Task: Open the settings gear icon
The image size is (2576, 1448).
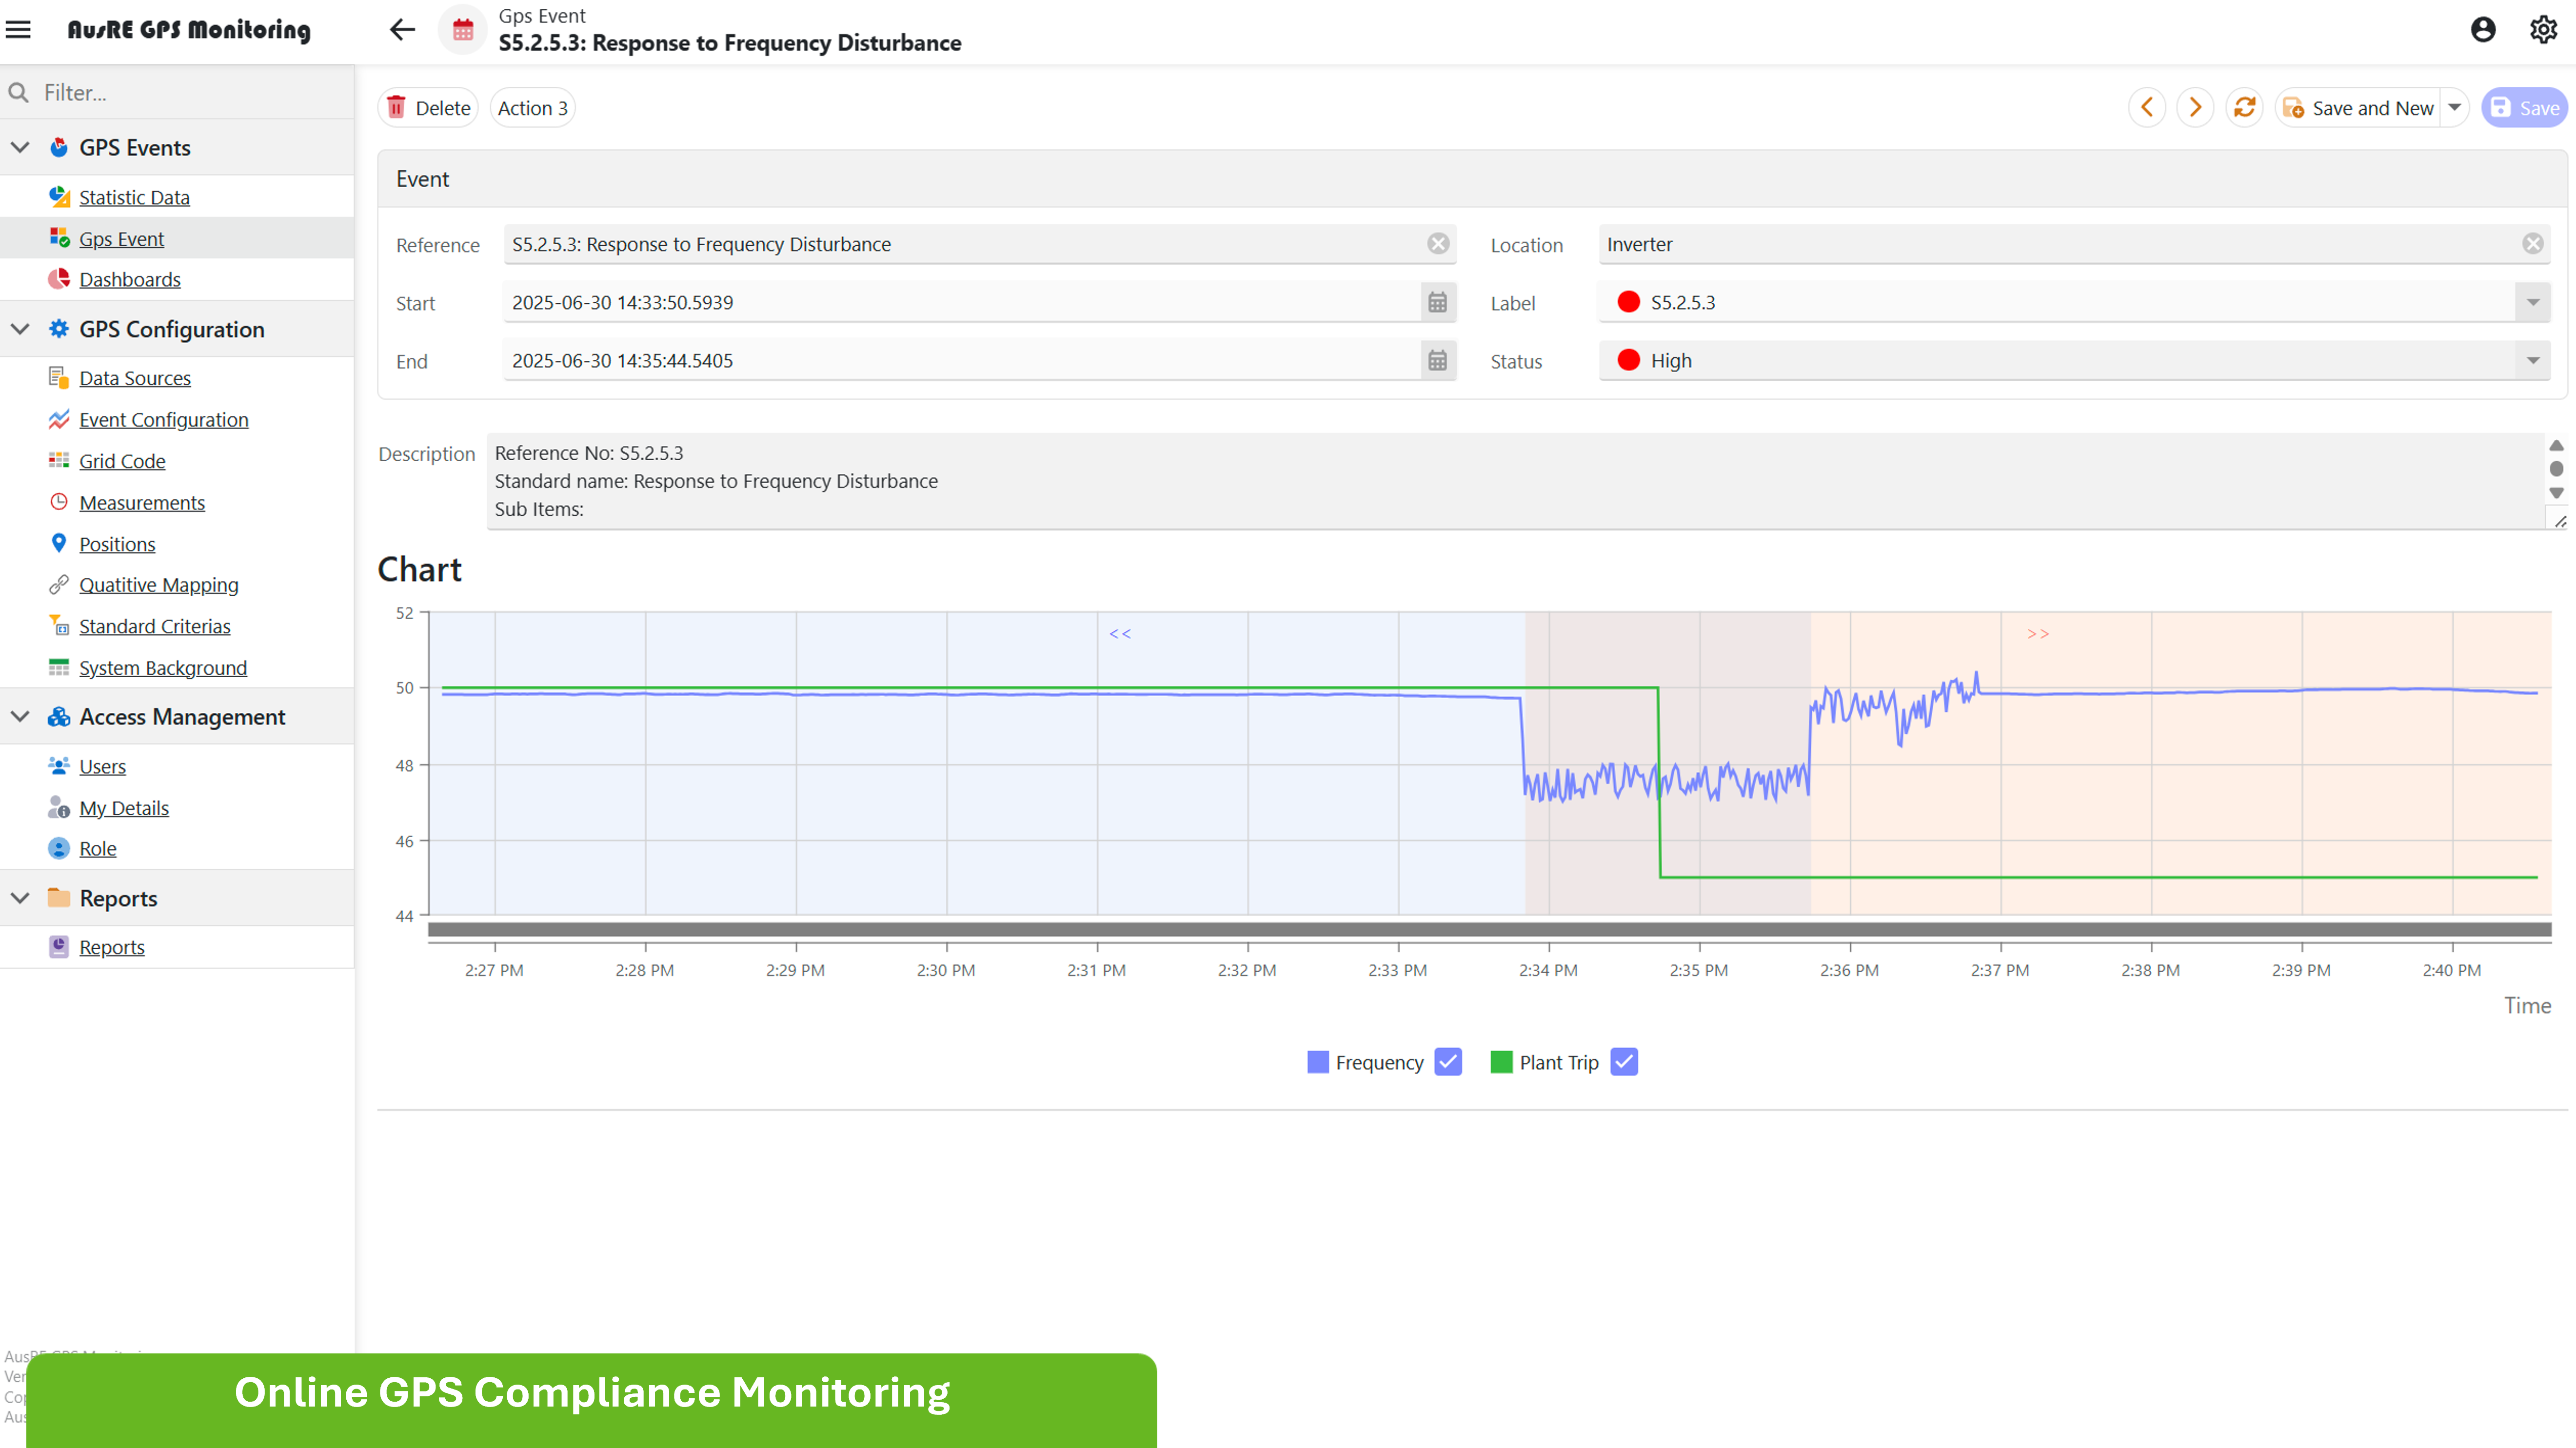Action: tap(2544, 29)
